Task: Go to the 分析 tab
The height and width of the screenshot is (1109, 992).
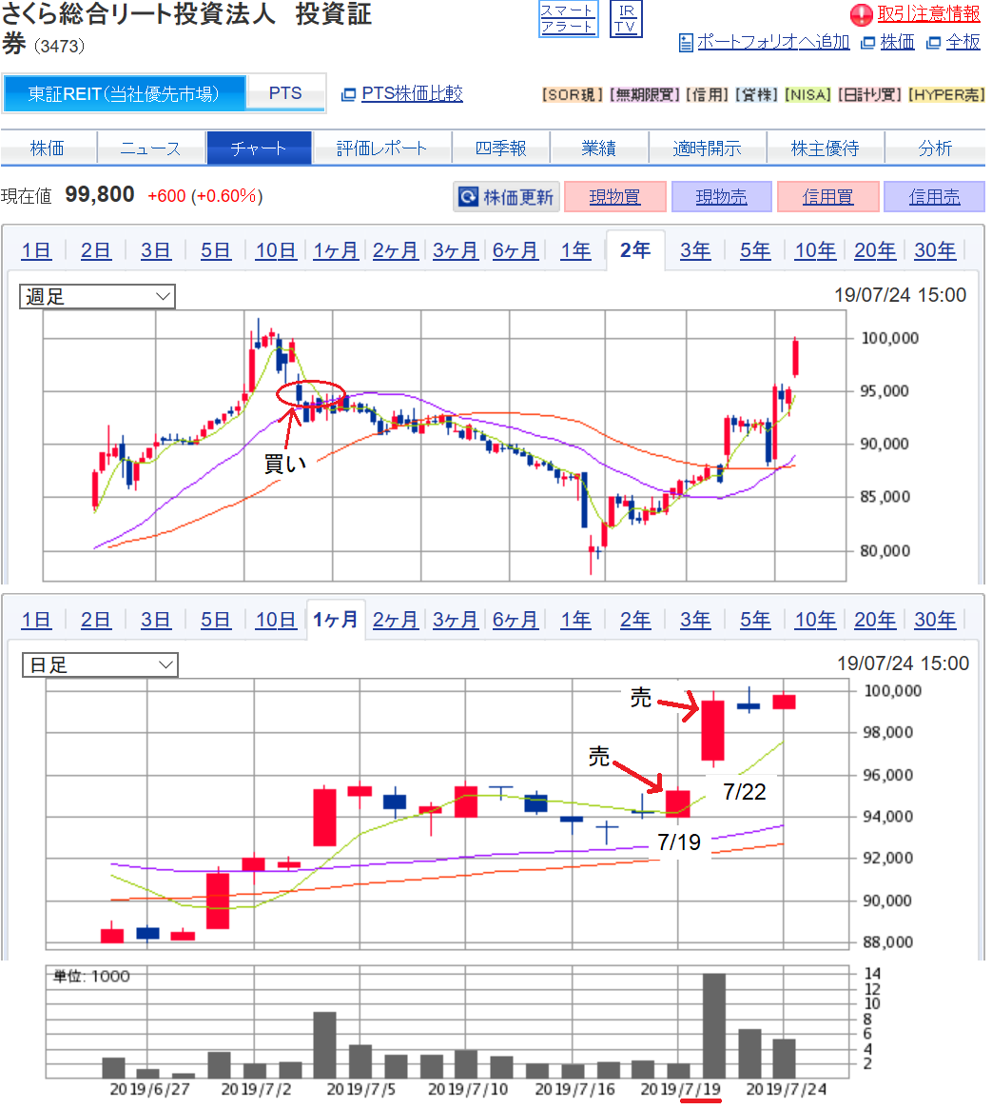Action: click(935, 148)
